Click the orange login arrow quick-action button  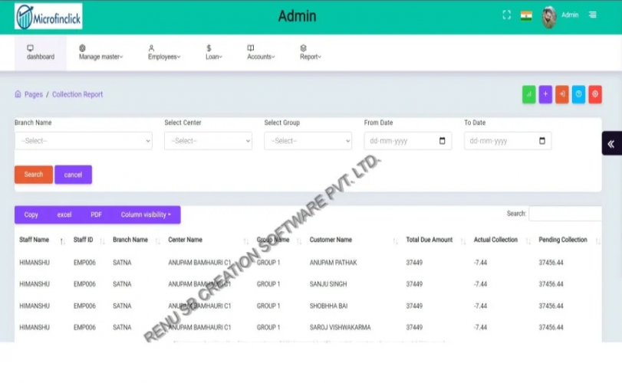[562, 94]
